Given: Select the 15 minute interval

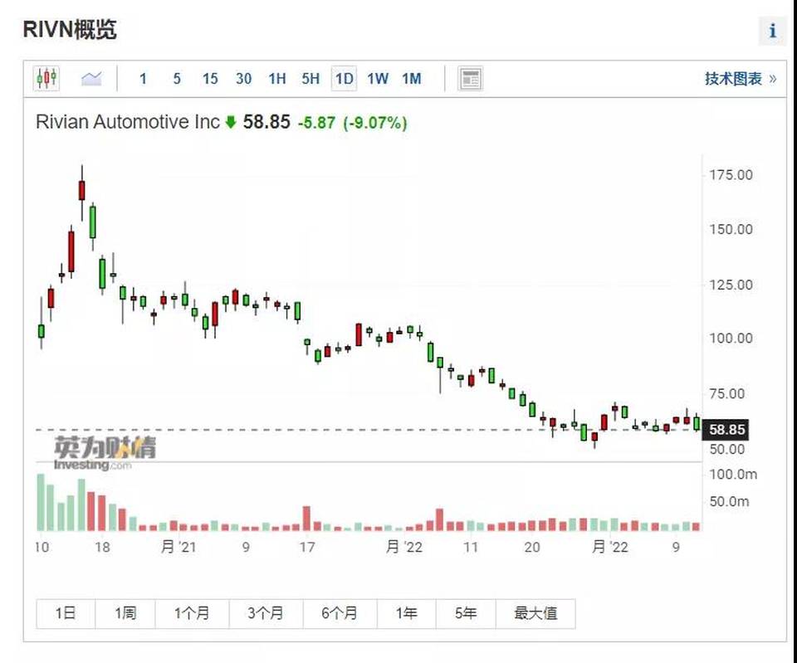Looking at the screenshot, I should click(210, 79).
